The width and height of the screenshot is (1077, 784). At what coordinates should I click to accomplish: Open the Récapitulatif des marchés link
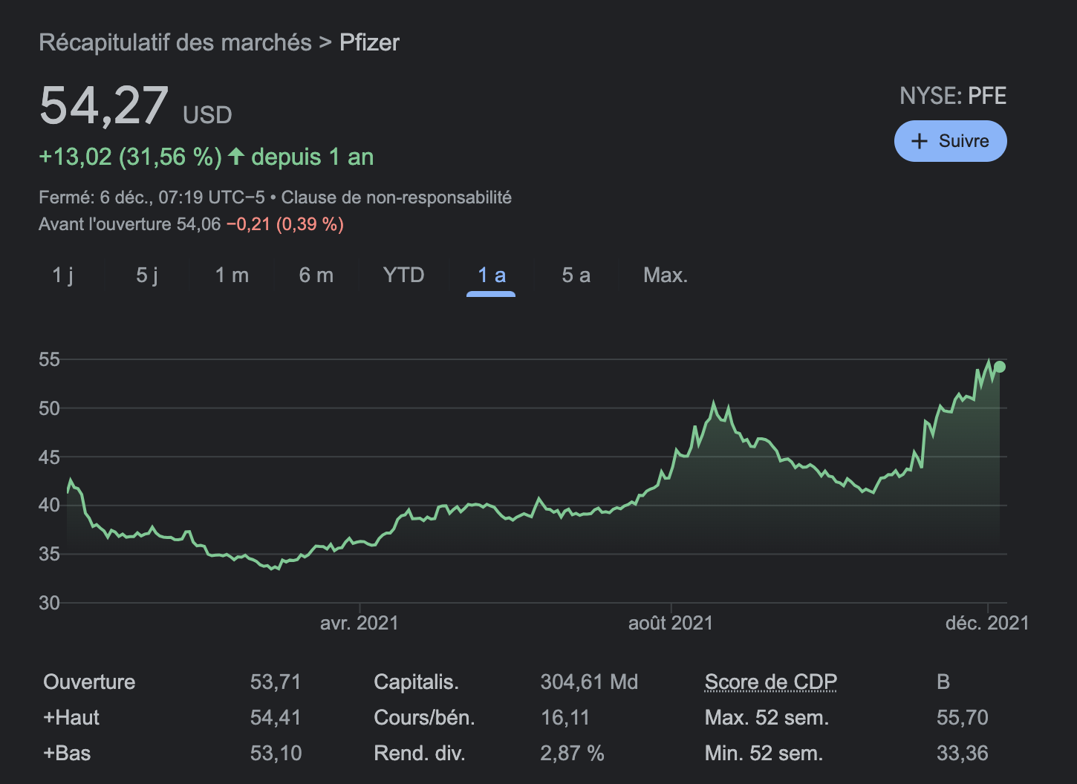tap(175, 42)
